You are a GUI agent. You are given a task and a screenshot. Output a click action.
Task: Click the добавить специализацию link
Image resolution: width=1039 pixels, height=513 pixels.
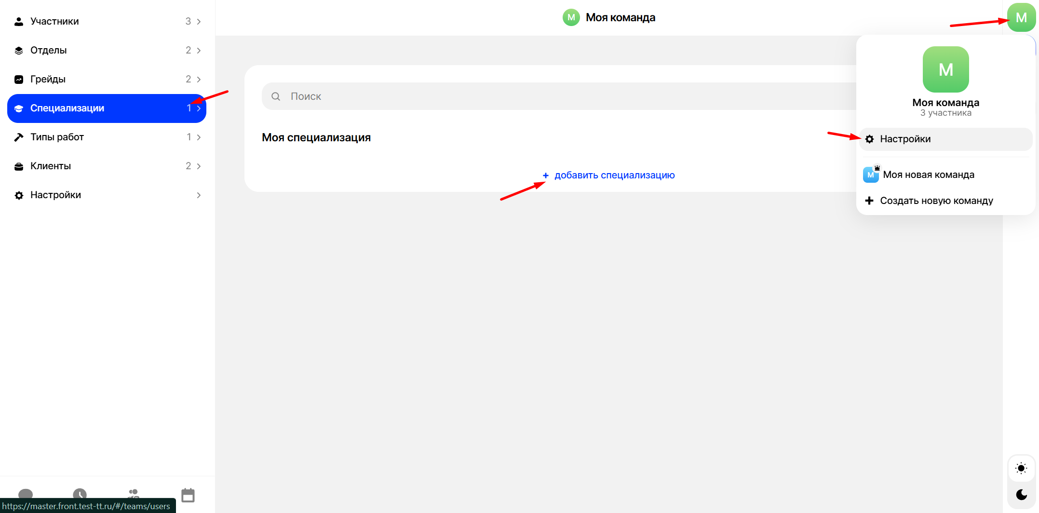point(614,175)
